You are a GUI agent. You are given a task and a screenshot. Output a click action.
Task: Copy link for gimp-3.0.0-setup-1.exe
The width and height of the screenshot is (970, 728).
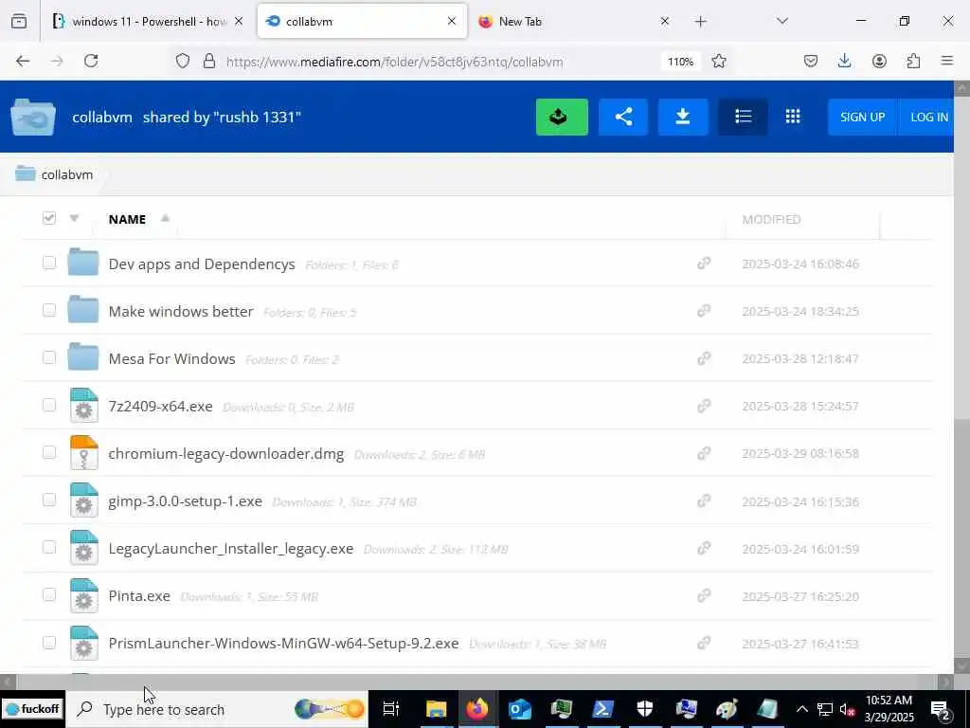coord(704,500)
